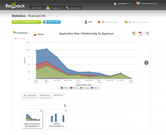Go to the Payments section
The image size is (166, 135).
pyautogui.click(x=53, y=8)
